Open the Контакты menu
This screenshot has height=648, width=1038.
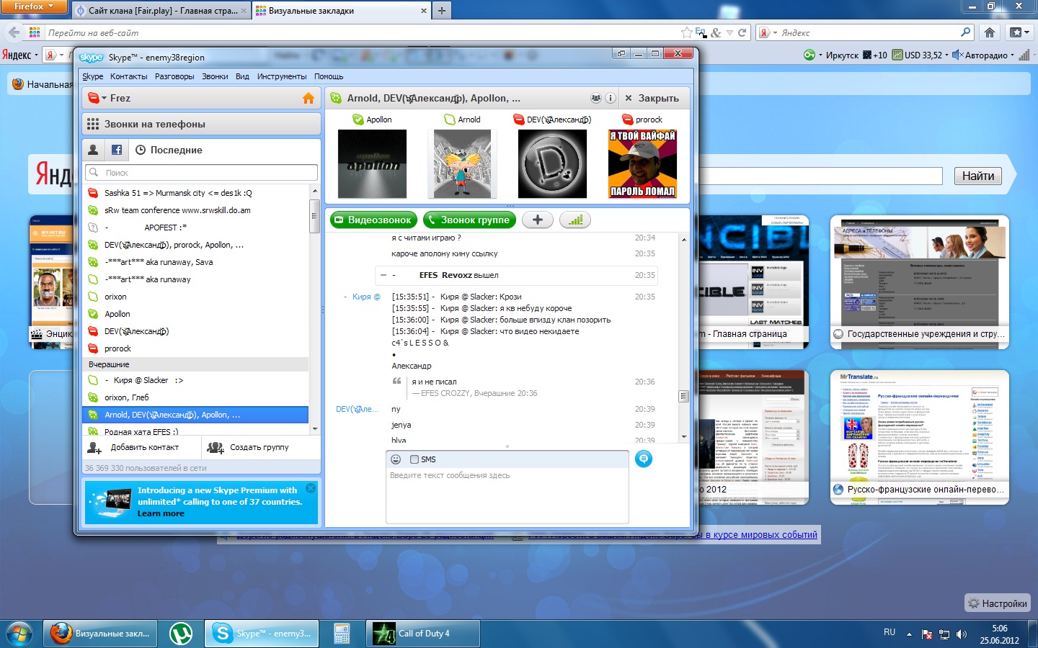[x=128, y=76]
